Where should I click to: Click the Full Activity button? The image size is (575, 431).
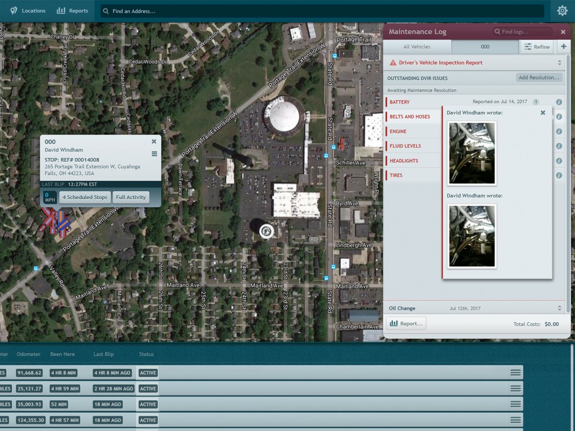[131, 197]
